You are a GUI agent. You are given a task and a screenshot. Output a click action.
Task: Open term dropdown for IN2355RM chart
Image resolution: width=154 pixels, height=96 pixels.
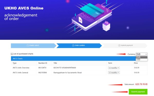114,73
